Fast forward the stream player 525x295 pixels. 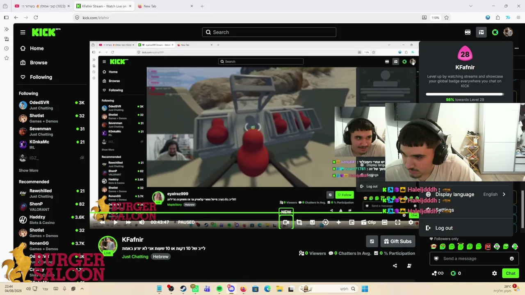click(128, 222)
